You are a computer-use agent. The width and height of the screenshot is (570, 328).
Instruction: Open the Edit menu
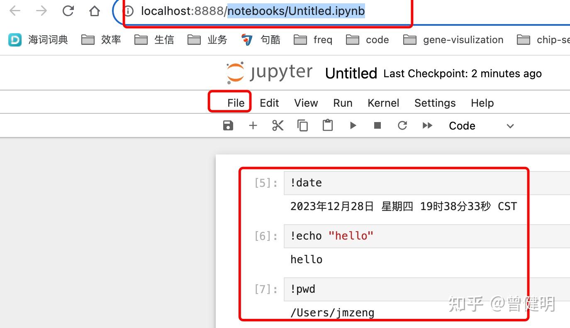269,103
